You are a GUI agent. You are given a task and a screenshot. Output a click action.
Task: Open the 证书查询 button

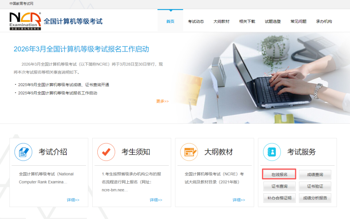click(x=279, y=186)
